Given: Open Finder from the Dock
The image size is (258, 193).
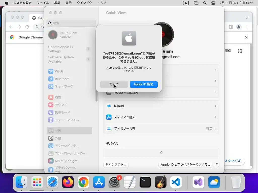Looking at the screenshot, I should pyautogui.click(x=22, y=182).
